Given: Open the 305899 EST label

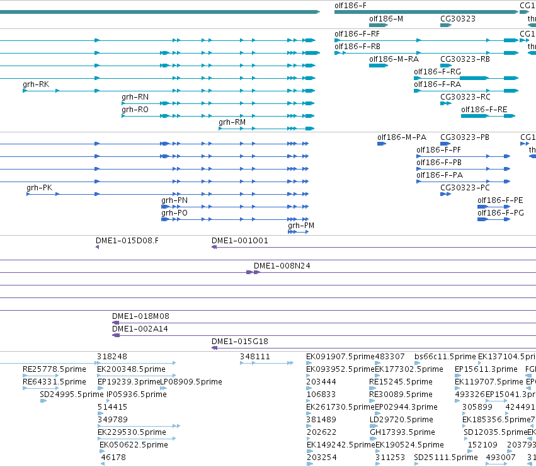Looking at the screenshot, I should (477, 408).
